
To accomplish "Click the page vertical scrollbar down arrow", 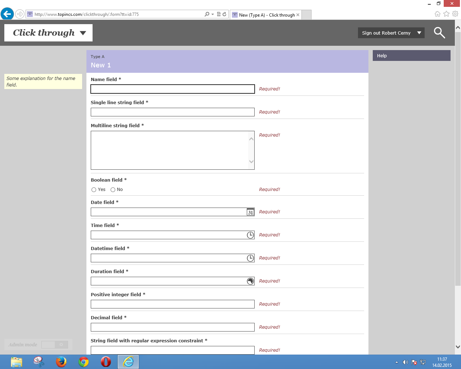I will 458,347.
